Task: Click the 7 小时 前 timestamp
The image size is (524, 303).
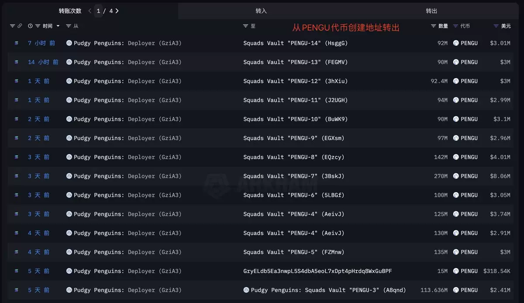Action: [x=41, y=43]
